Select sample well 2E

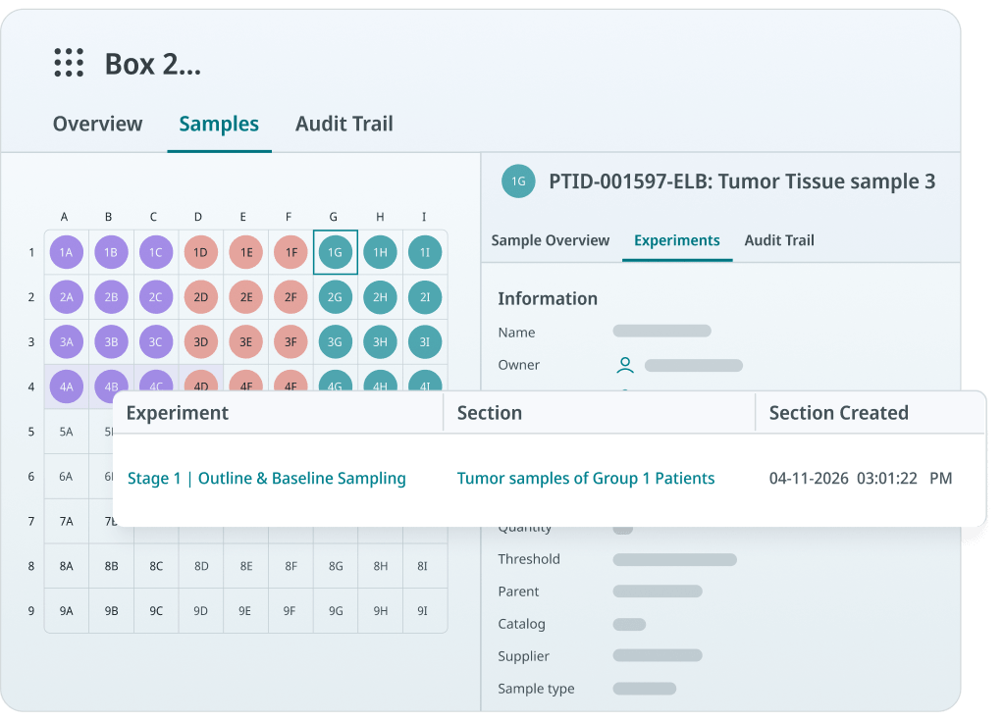[x=246, y=297]
